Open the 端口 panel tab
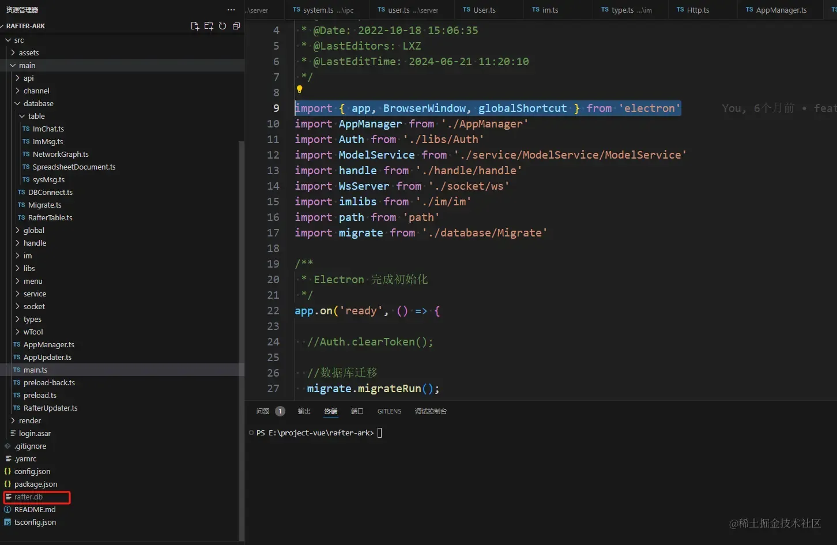This screenshot has width=837, height=545. [357, 411]
